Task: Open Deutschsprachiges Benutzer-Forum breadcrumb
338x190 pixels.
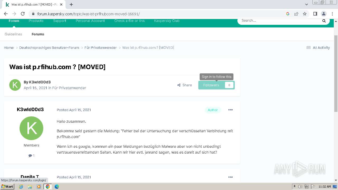Action: click(x=49, y=48)
